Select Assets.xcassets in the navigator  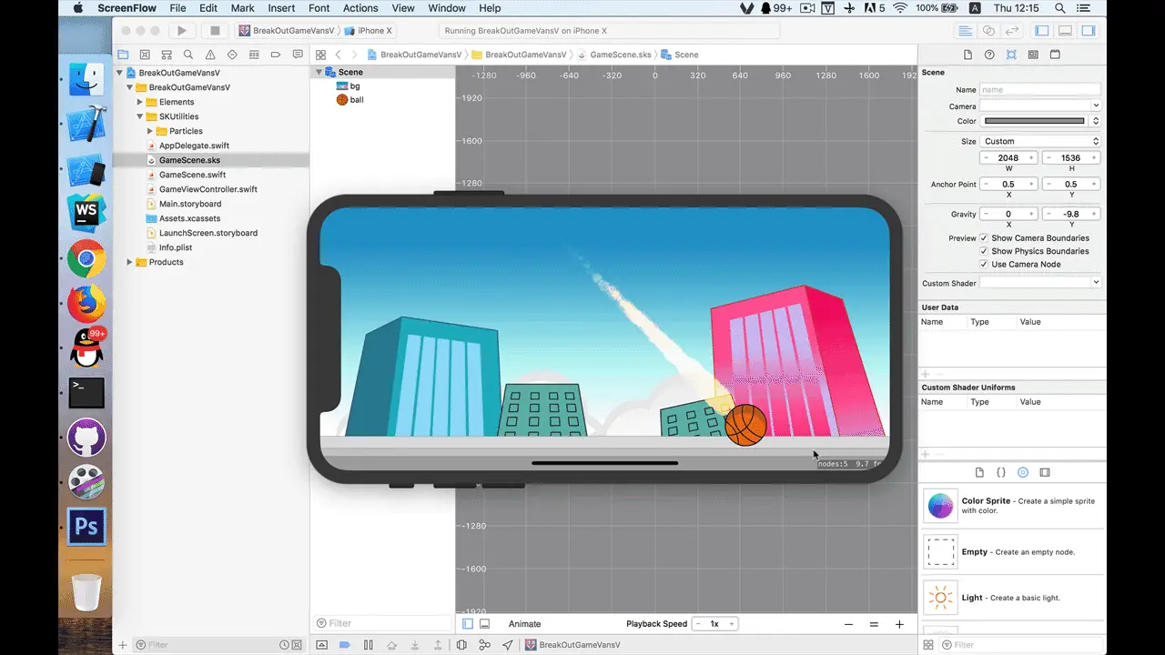(x=189, y=218)
